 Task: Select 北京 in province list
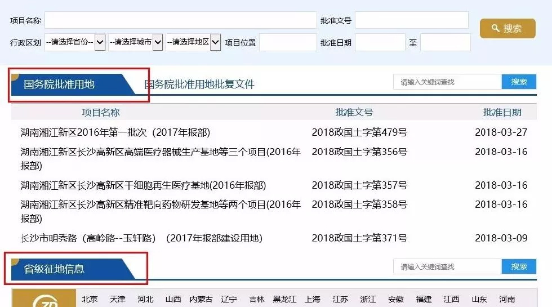tap(90, 300)
